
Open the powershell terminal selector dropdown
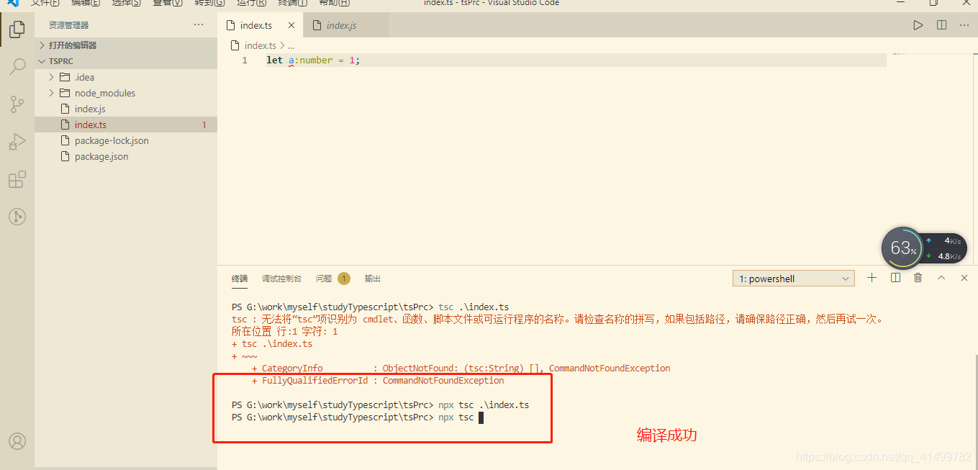(793, 279)
